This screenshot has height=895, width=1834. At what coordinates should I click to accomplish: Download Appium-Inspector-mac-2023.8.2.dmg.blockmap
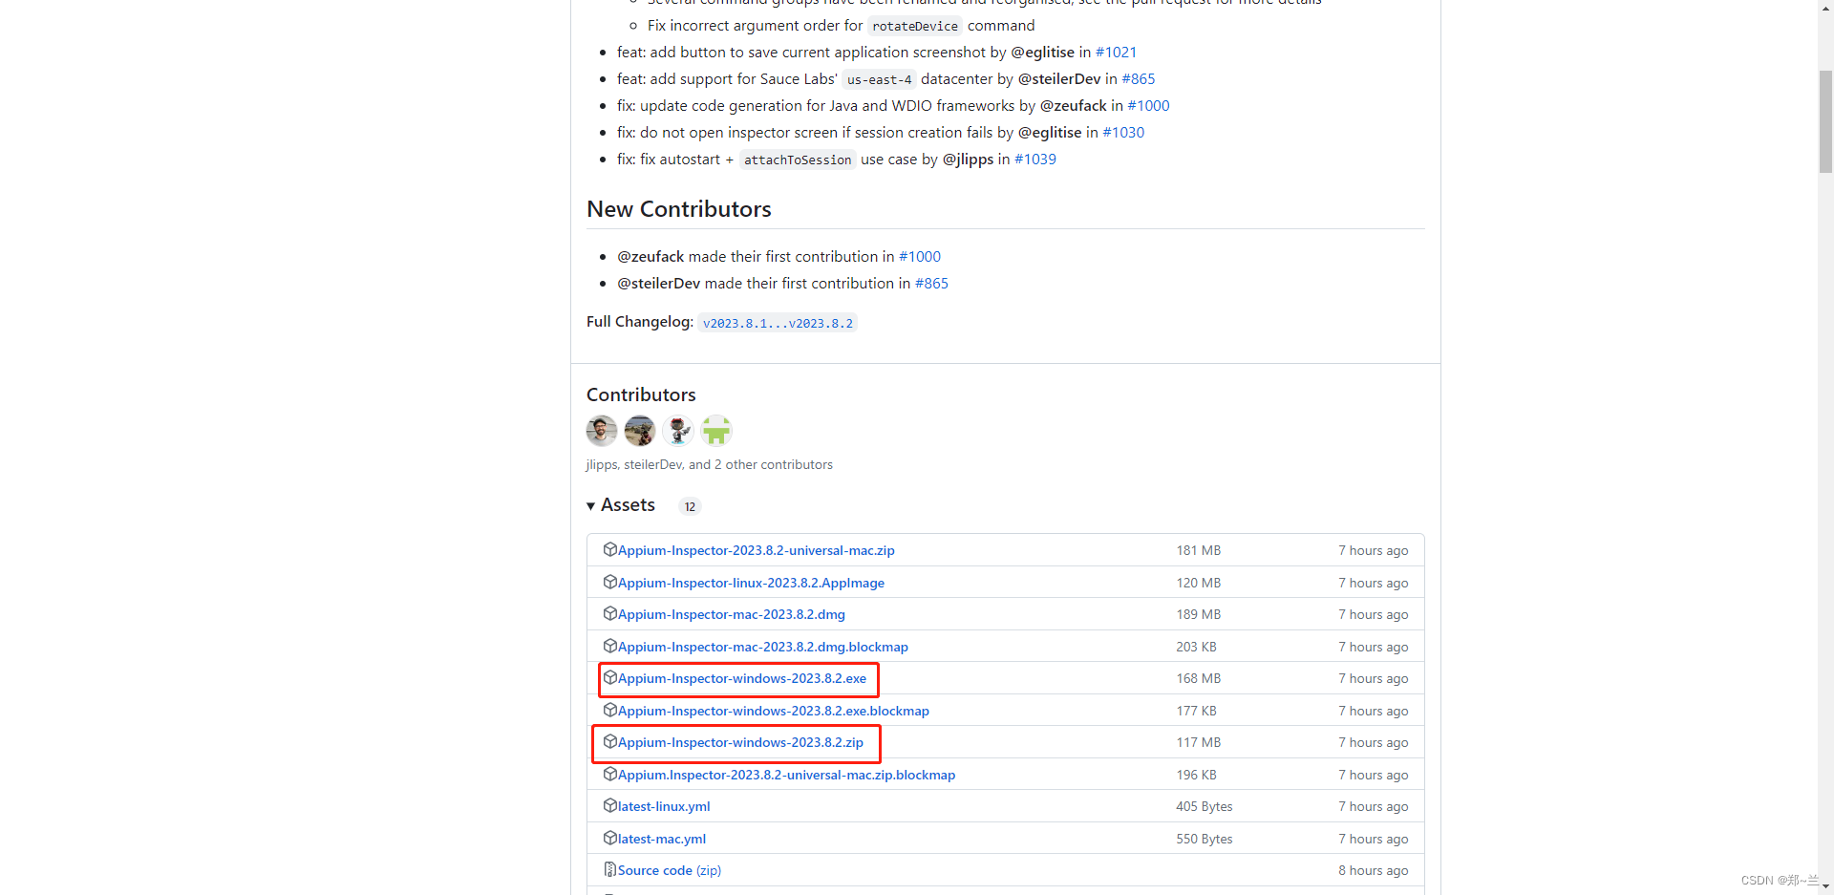[x=762, y=647]
